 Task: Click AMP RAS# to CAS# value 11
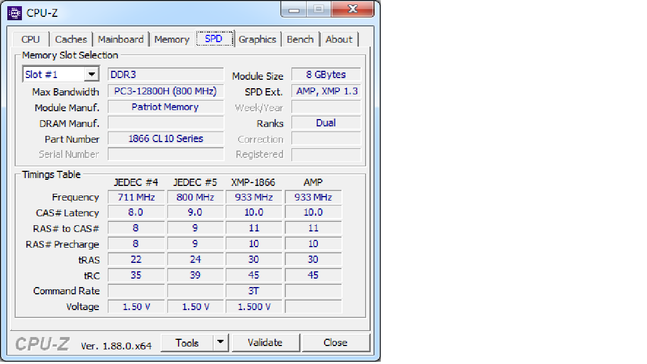tap(313, 228)
